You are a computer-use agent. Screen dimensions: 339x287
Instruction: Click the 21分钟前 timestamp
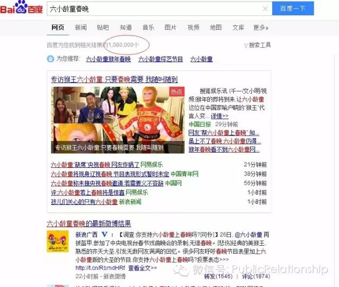255,165
